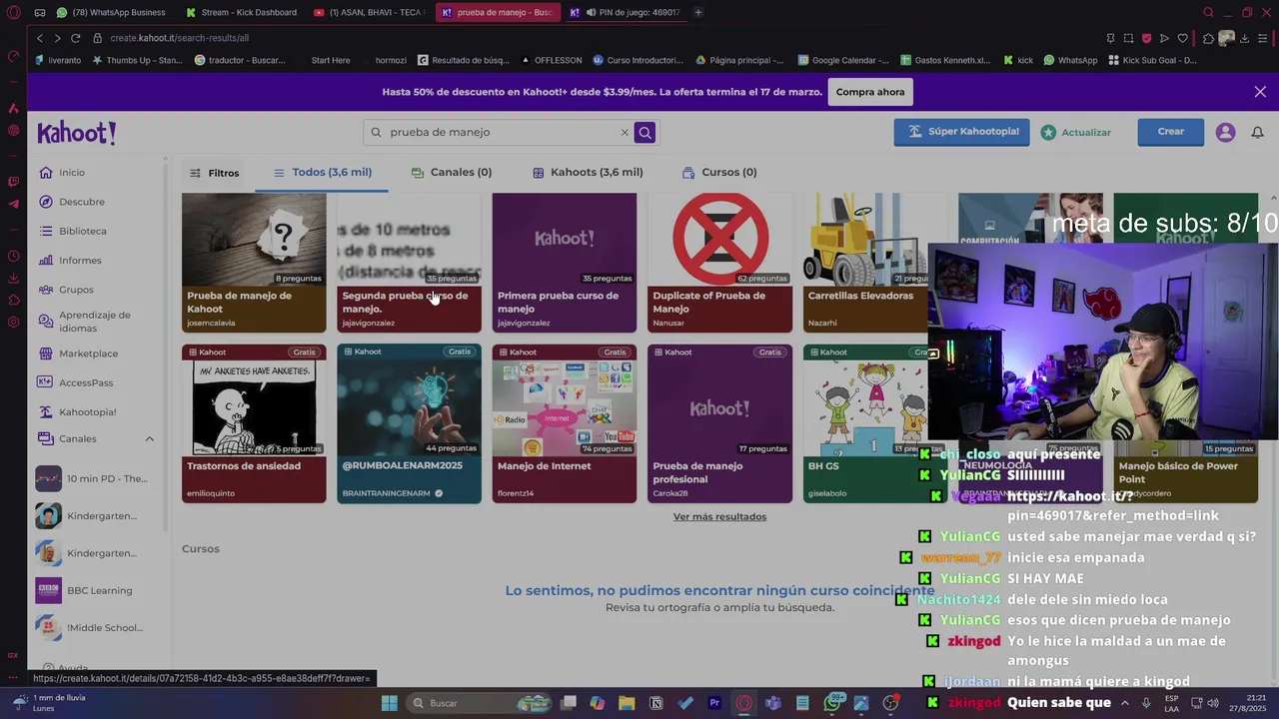Viewport: 1279px width, 719px height.
Task: Open a new browser tab with plus
Action: coord(697,12)
